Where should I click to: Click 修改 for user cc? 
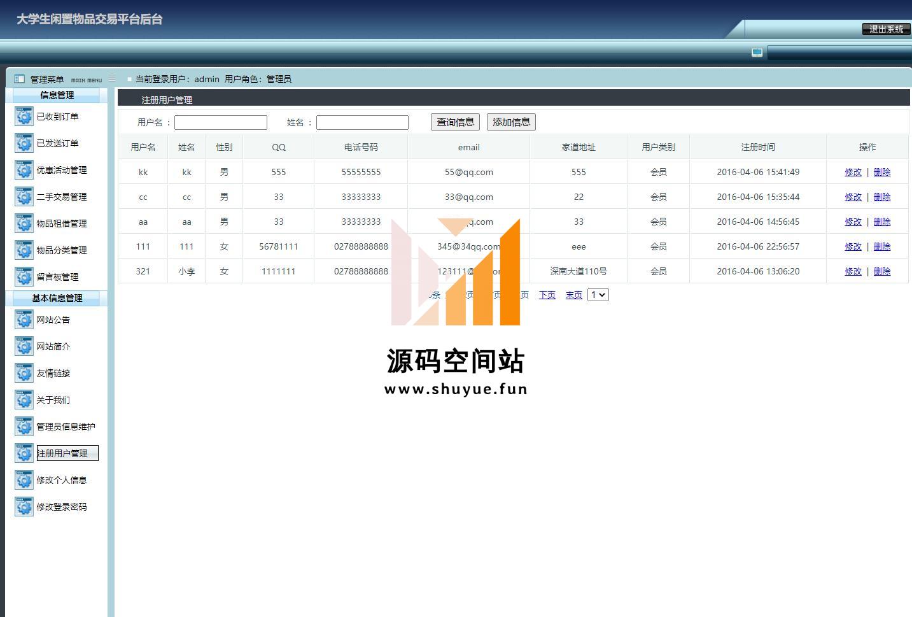pos(853,197)
